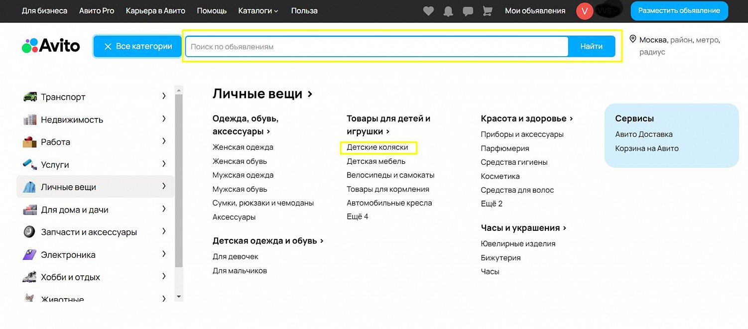Open the Мужская обувь link

(240, 189)
